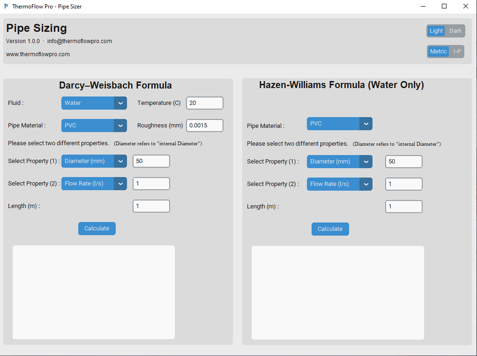Focus the Hazen-Williams Length (m) field
Image resolution: width=477 pixels, height=356 pixels.
(x=403, y=207)
